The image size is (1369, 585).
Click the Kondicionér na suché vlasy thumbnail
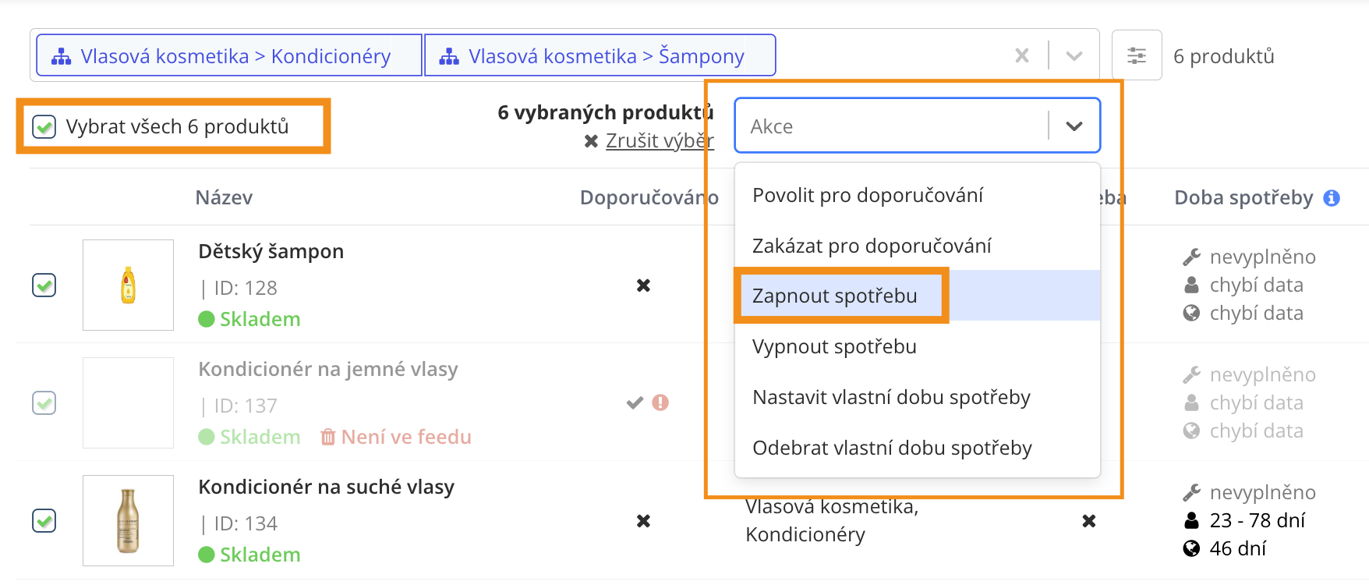[128, 520]
